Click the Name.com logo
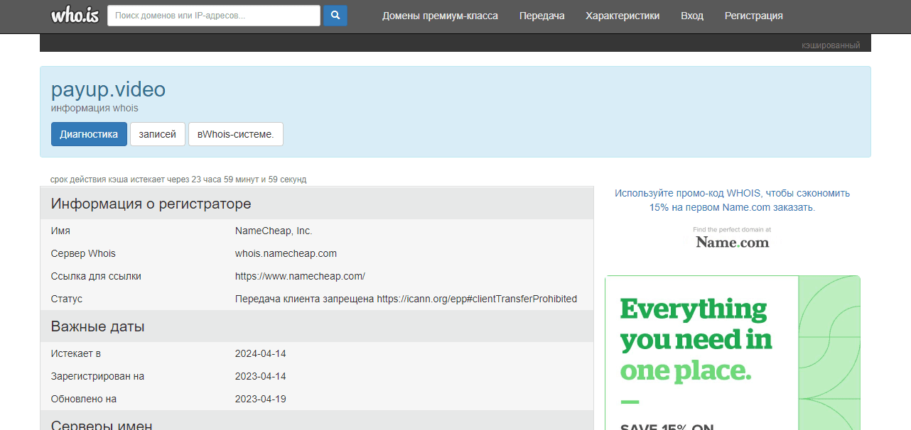The height and width of the screenshot is (430, 911). pyautogui.click(x=732, y=242)
